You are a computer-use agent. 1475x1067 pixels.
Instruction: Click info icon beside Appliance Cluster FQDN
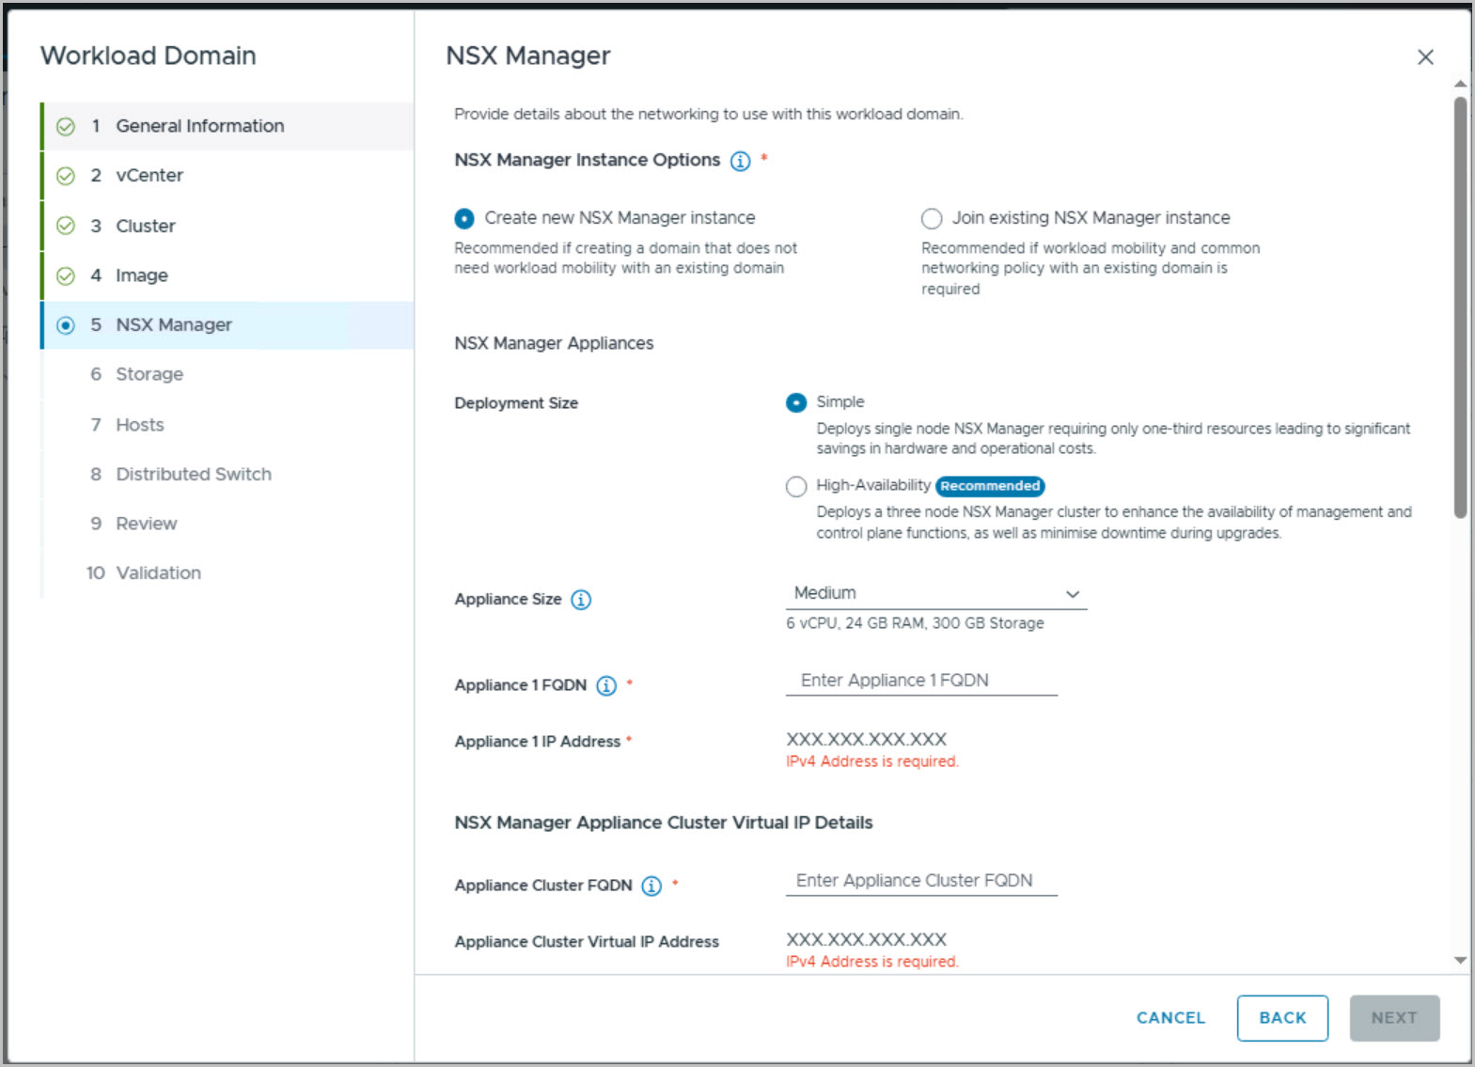click(651, 886)
